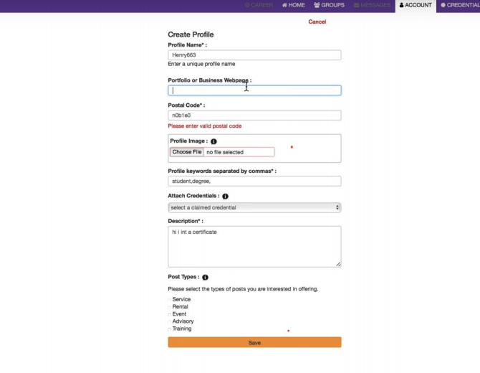Click the 'Create Profile' heading
This screenshot has width=480, height=373.
[191, 34]
